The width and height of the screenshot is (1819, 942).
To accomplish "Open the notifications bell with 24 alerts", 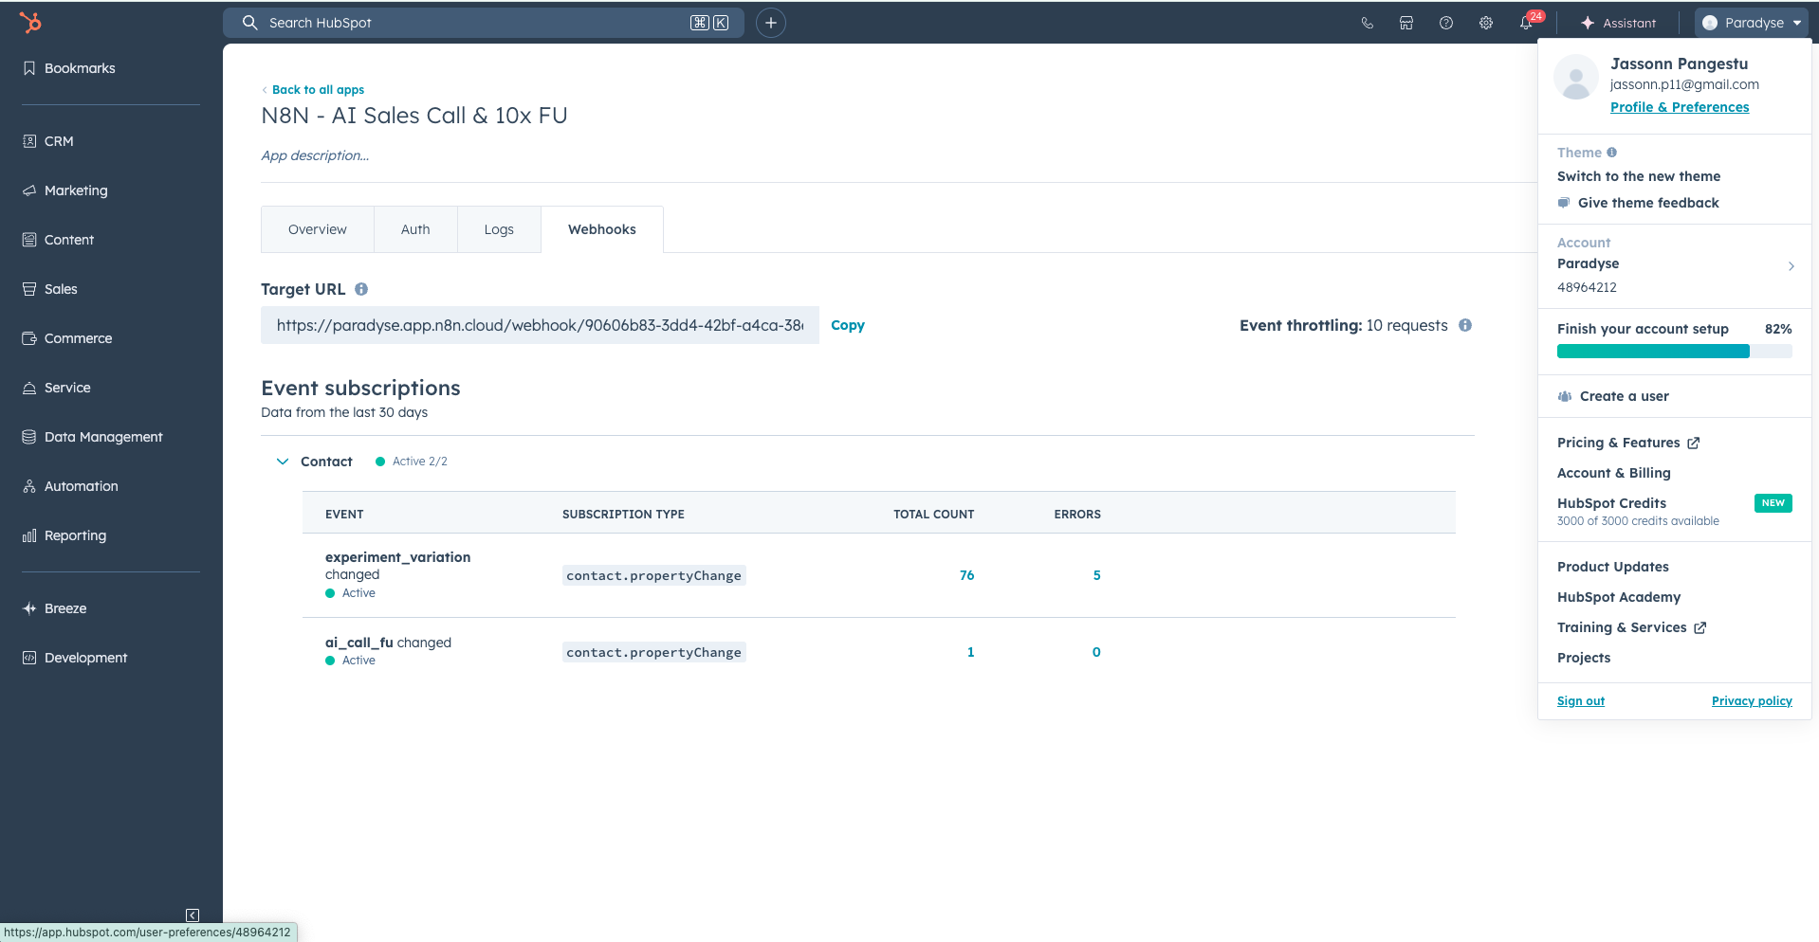I will 1526,23.
